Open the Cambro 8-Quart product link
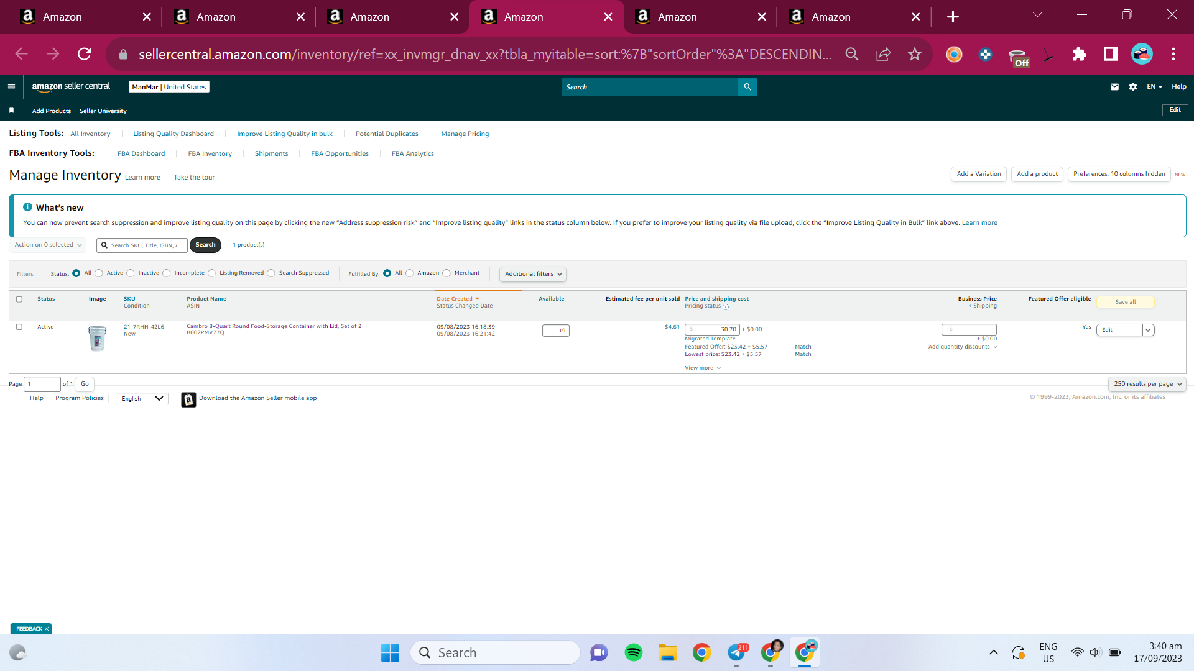 coord(274,326)
